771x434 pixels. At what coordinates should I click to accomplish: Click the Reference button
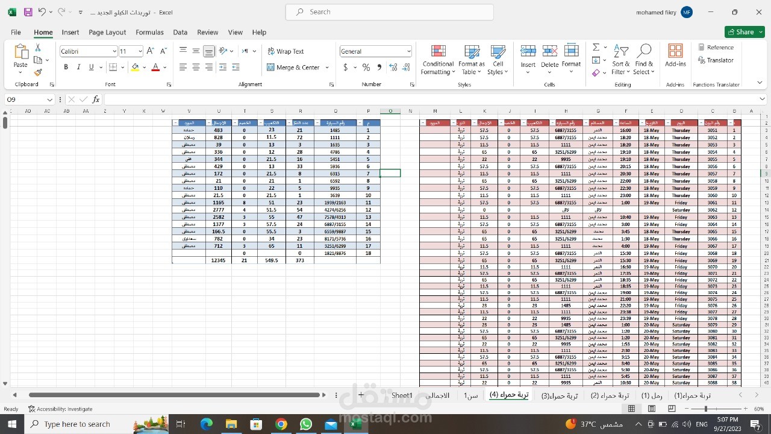click(x=716, y=47)
